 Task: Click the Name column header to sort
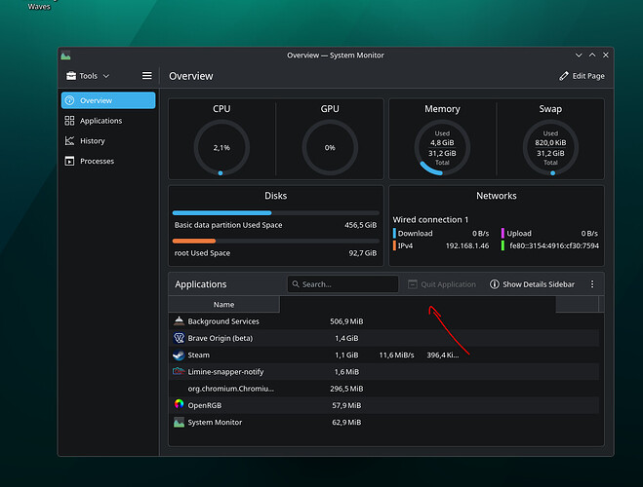[223, 305]
